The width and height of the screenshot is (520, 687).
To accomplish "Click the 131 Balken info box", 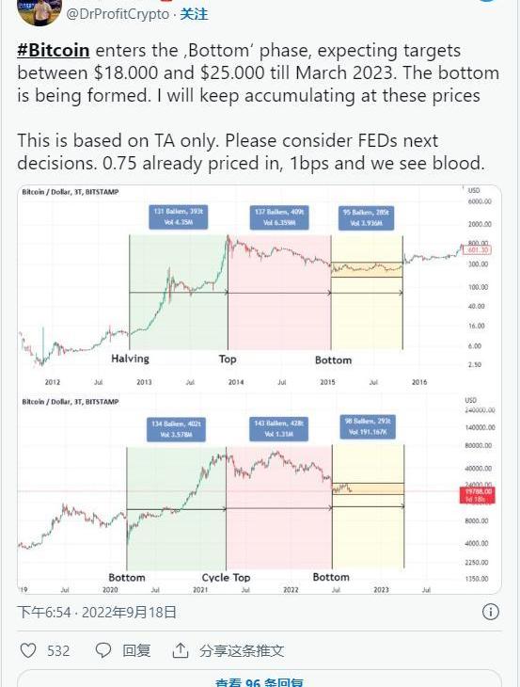I will click(x=178, y=216).
